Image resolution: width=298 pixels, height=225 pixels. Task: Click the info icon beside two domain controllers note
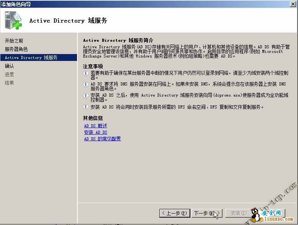(x=86, y=73)
